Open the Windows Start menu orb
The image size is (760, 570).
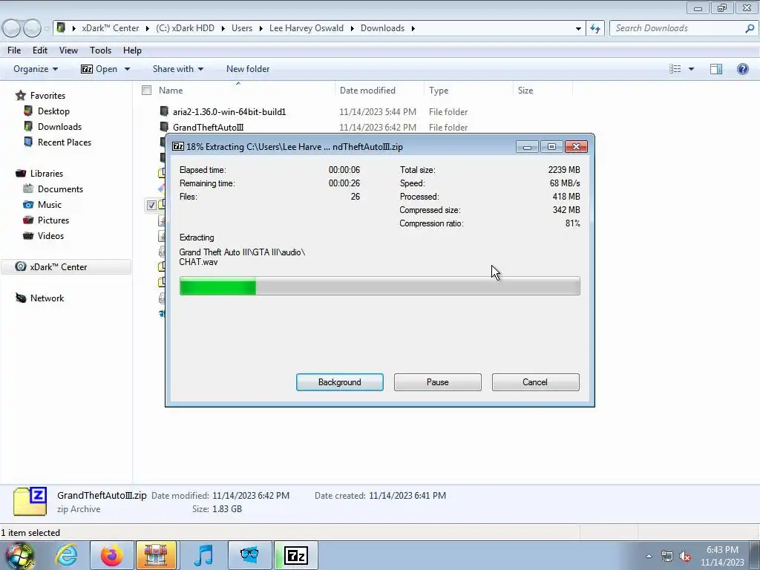coord(20,555)
